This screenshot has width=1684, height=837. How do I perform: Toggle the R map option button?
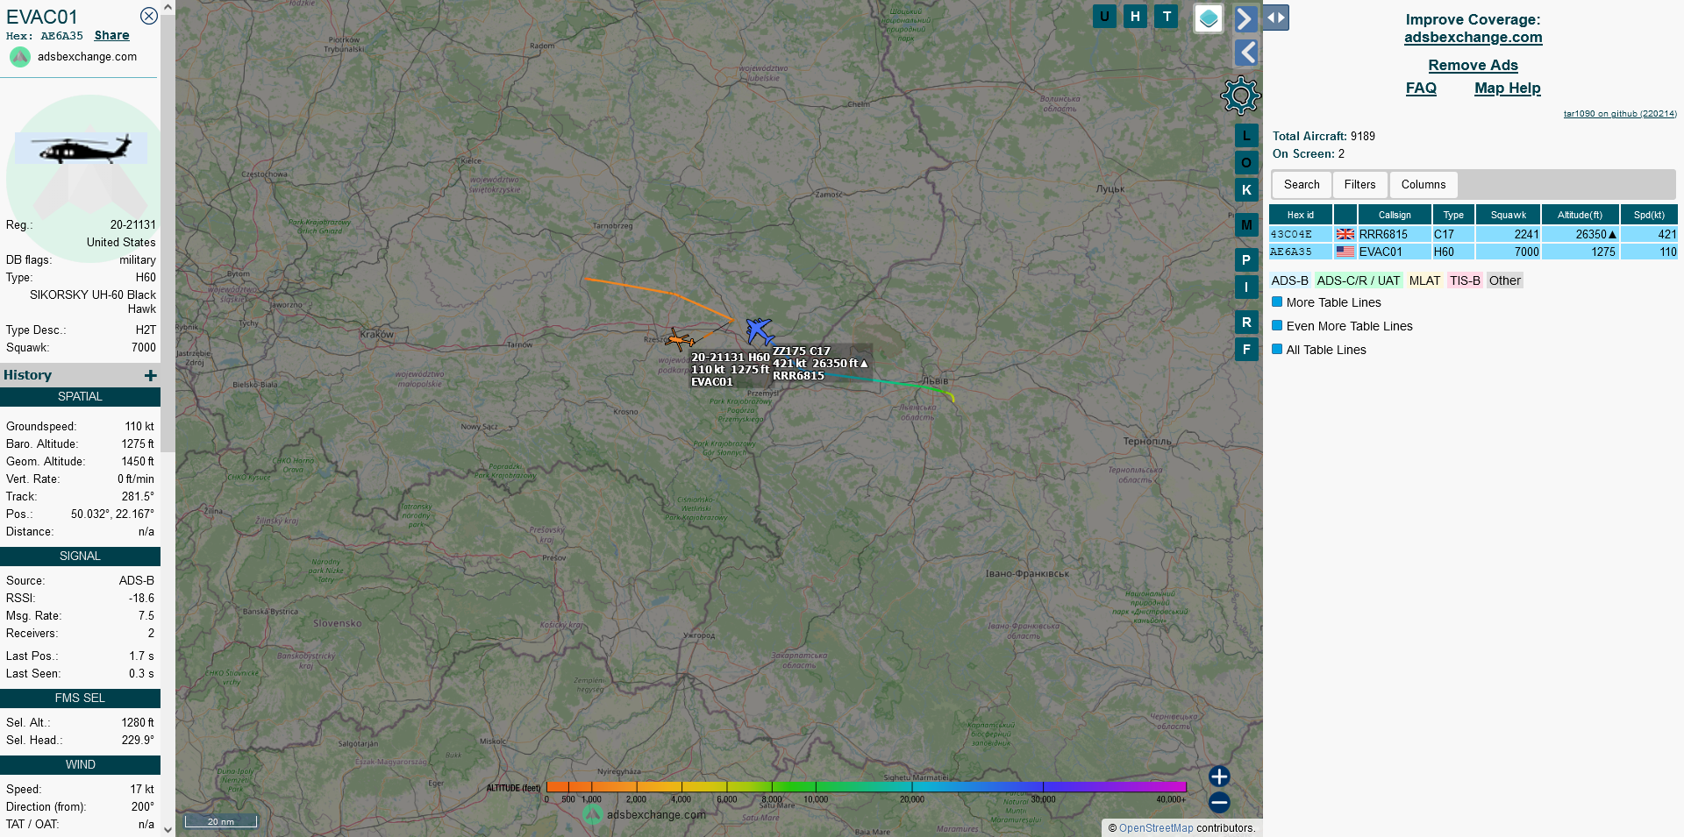[x=1246, y=323]
